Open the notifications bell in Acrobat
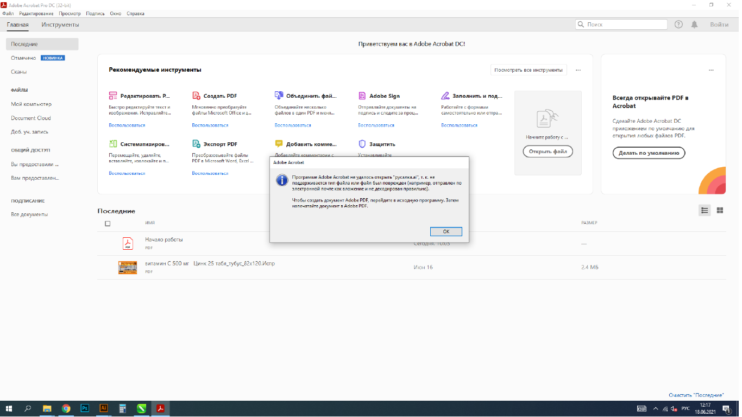 point(694,24)
